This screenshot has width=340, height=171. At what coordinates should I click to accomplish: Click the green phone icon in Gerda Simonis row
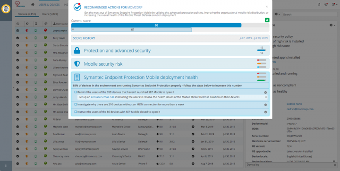[36, 45]
